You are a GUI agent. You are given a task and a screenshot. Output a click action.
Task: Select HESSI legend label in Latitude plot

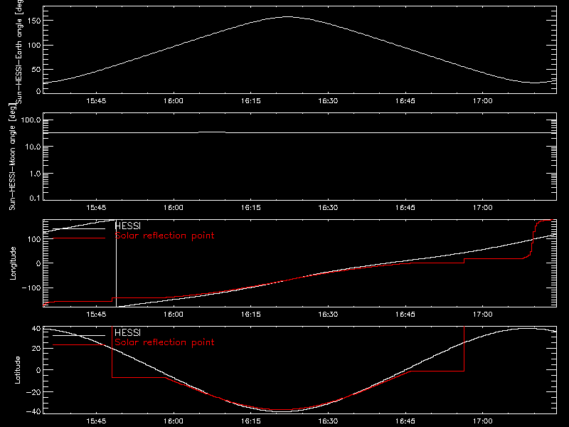pyautogui.click(x=128, y=332)
